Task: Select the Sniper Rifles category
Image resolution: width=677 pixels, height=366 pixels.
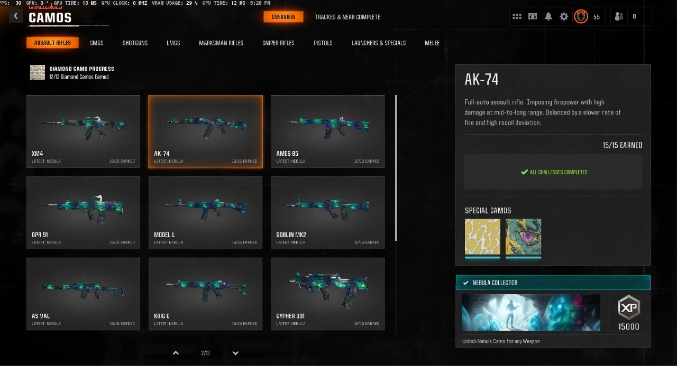Action: (278, 43)
